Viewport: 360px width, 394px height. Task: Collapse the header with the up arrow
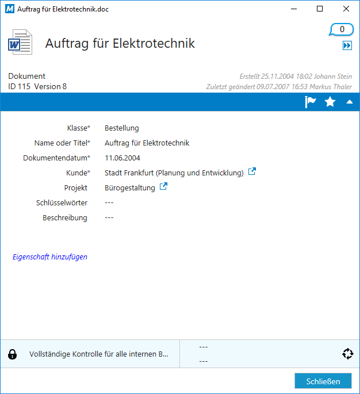pyautogui.click(x=349, y=102)
